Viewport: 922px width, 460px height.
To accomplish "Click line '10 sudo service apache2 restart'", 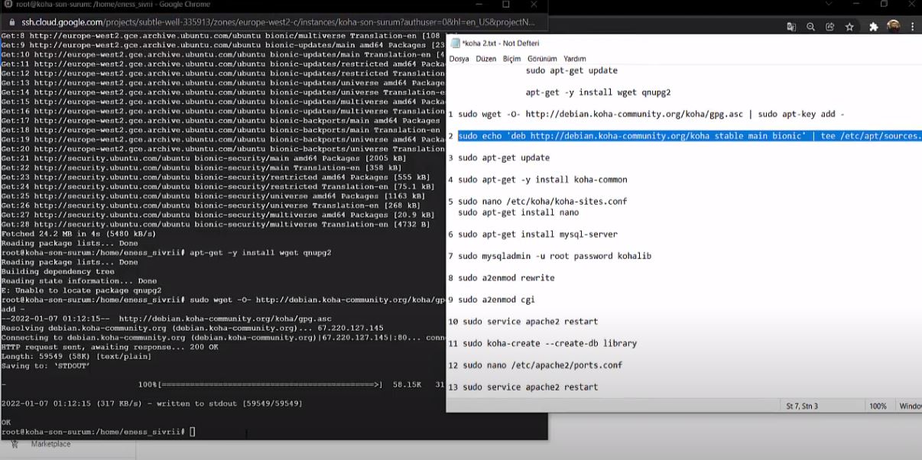I will point(523,322).
